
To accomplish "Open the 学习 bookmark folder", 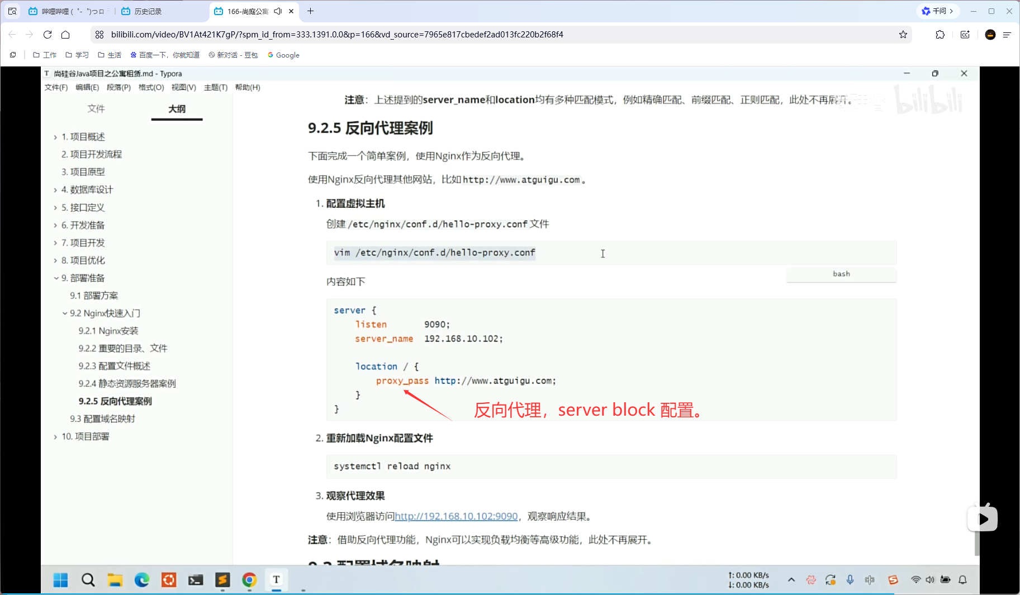I will 77,55.
